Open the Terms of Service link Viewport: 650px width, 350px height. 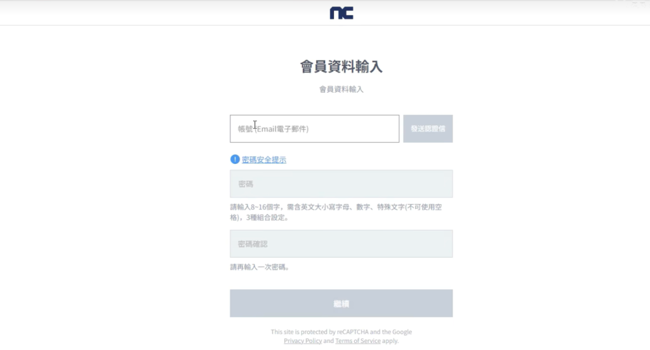click(358, 341)
